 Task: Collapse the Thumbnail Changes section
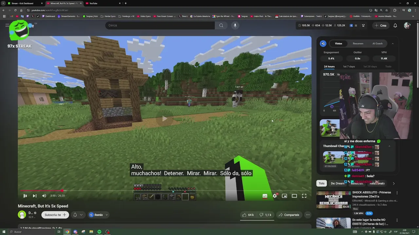pyautogui.click(x=389, y=146)
